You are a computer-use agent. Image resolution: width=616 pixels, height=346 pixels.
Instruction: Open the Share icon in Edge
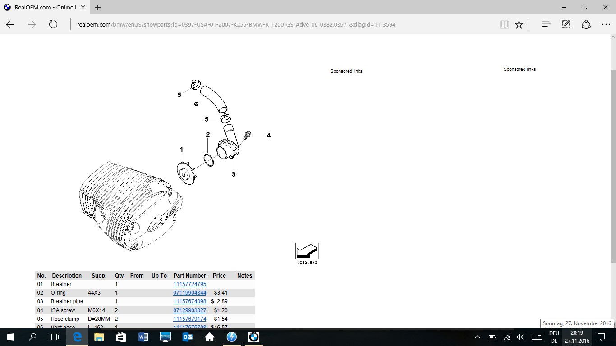pyautogui.click(x=586, y=24)
